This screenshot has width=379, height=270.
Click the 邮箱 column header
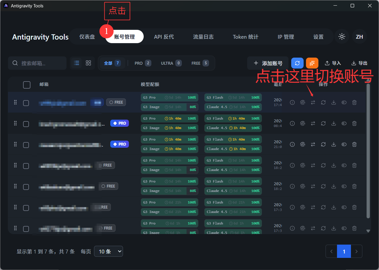[x=44, y=84]
